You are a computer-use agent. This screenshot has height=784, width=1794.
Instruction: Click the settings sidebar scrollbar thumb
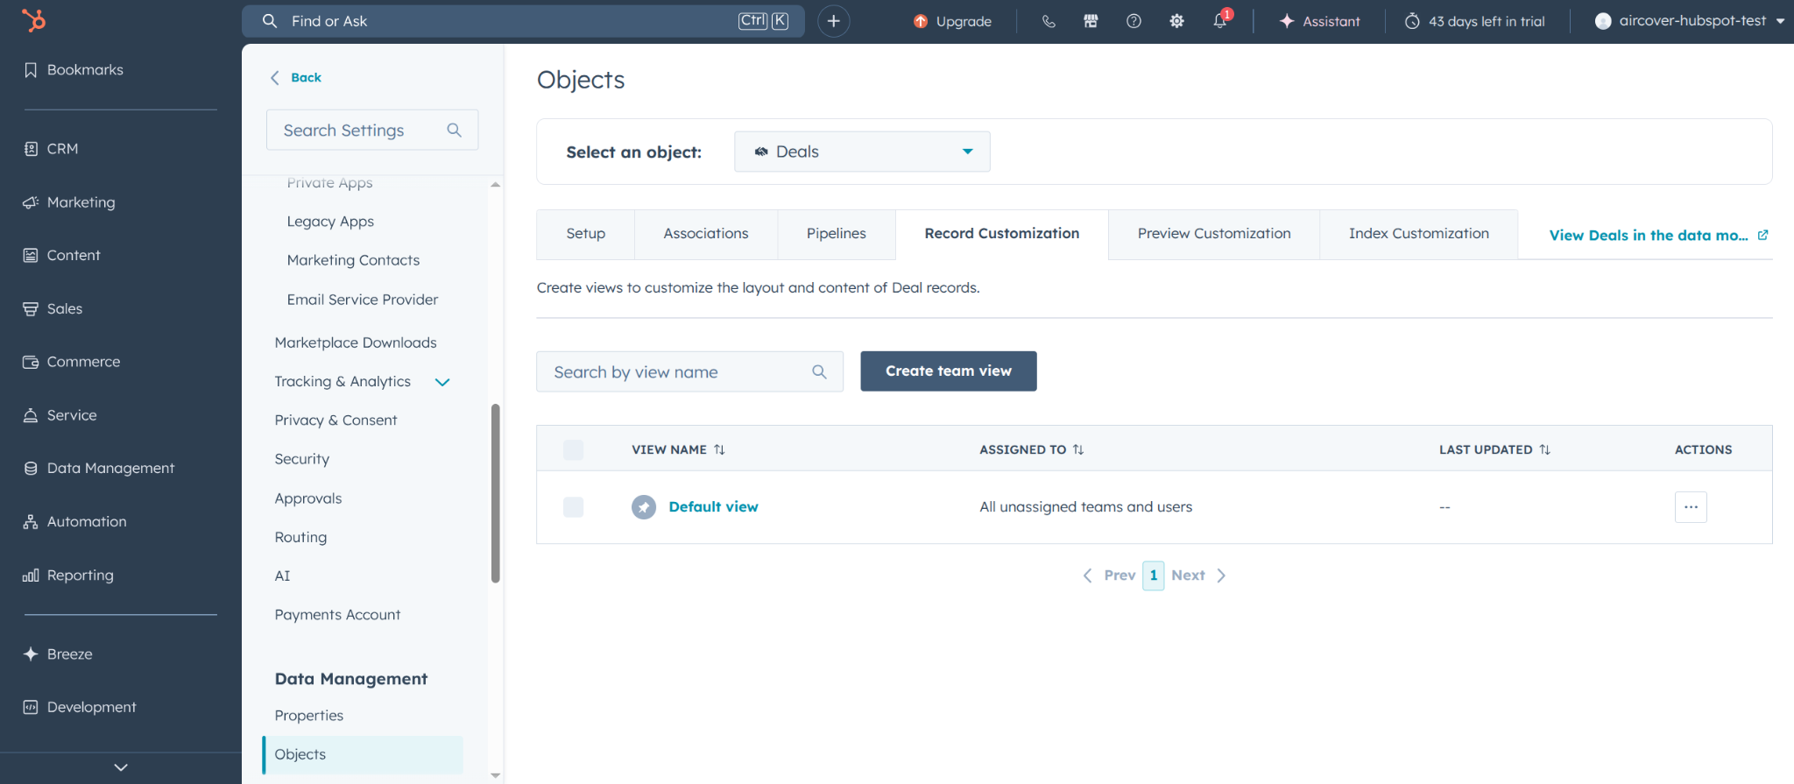[496, 493]
